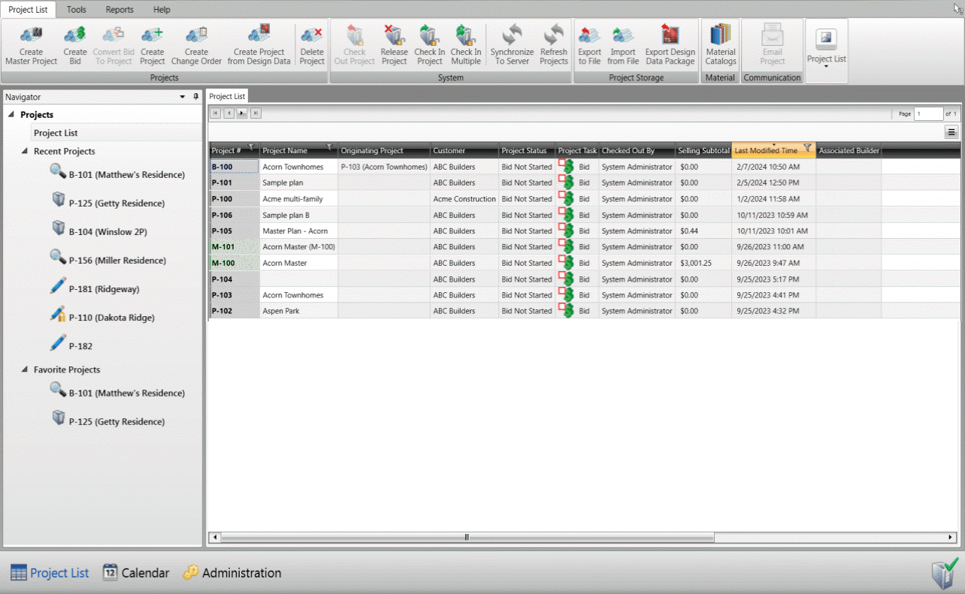Sort by Associated Builder column header
The width and height of the screenshot is (965, 594).
pyautogui.click(x=849, y=150)
